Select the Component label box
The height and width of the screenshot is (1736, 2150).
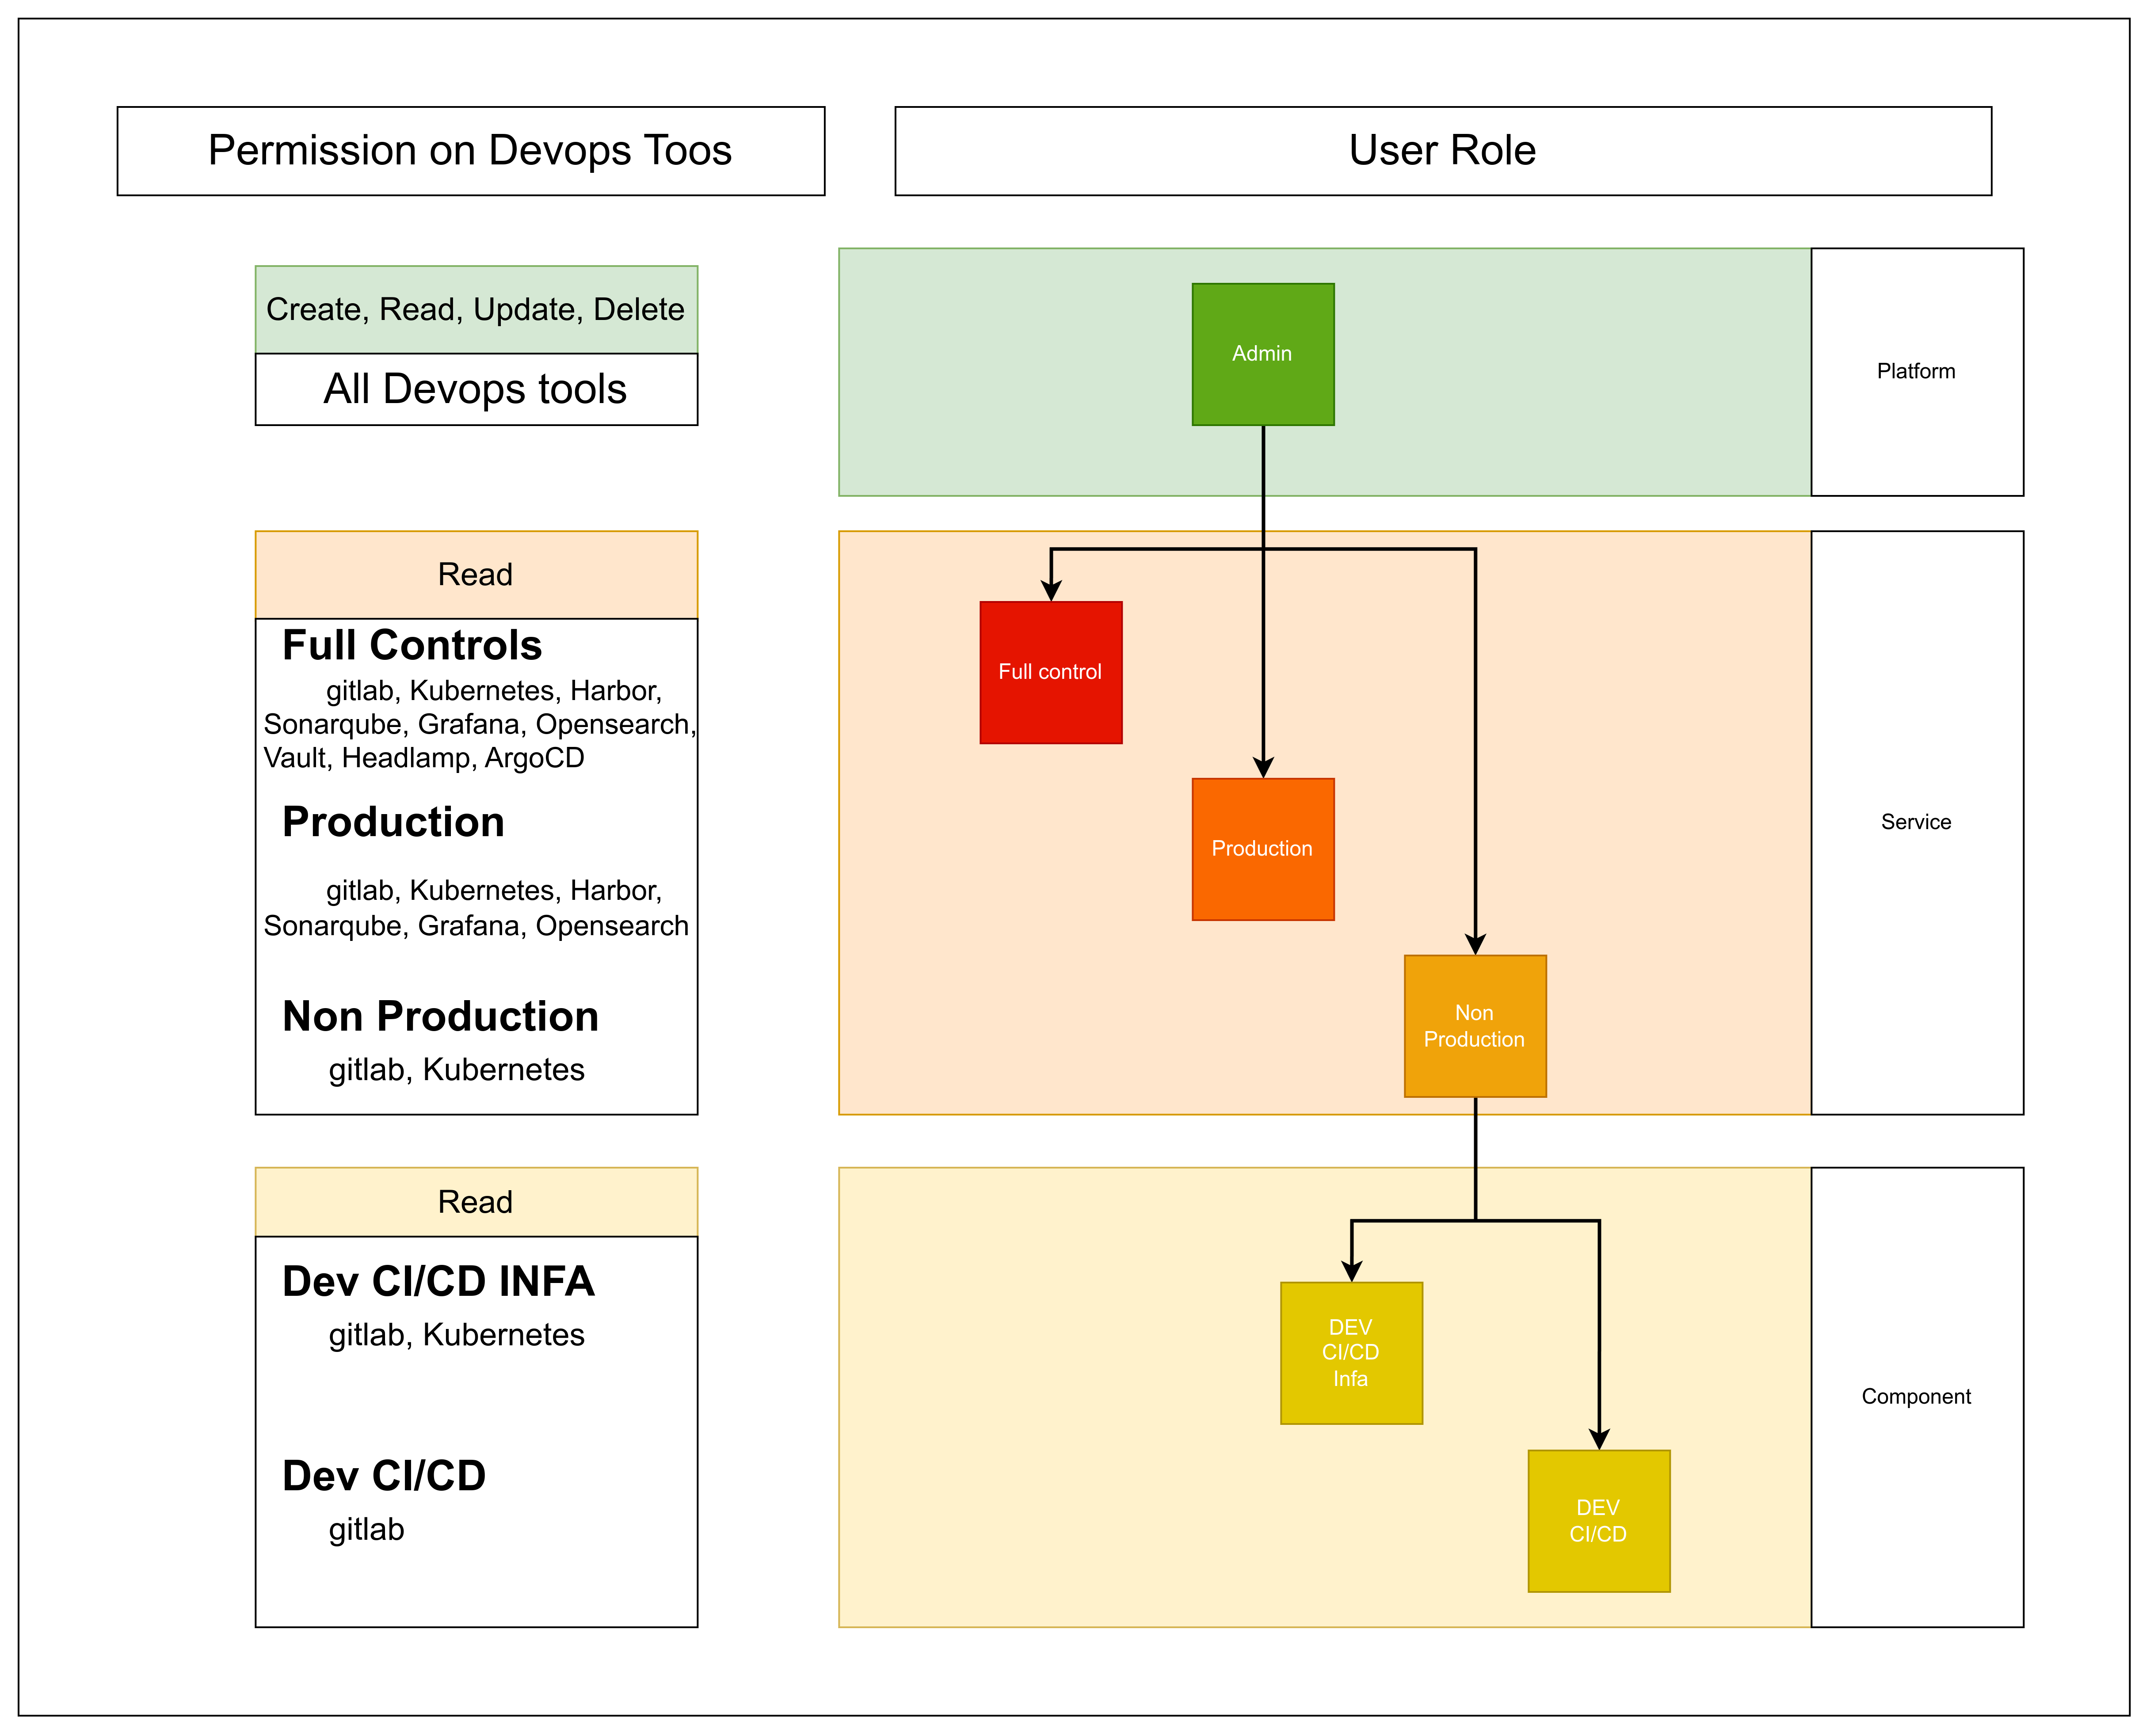(1917, 1397)
